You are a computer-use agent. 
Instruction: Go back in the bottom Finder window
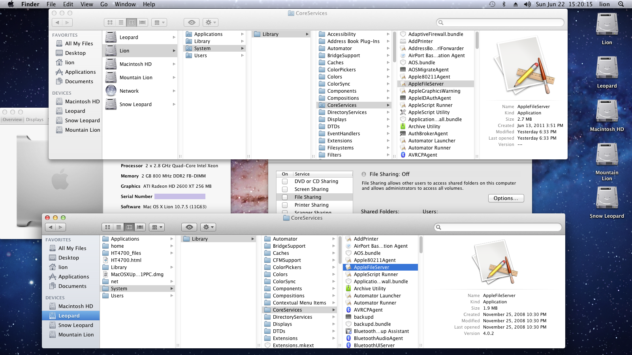(x=51, y=227)
